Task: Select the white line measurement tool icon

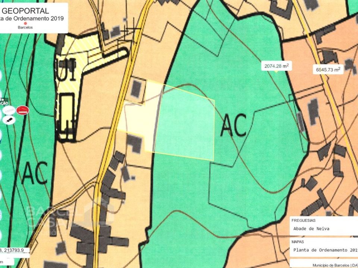Action: (9, 111)
